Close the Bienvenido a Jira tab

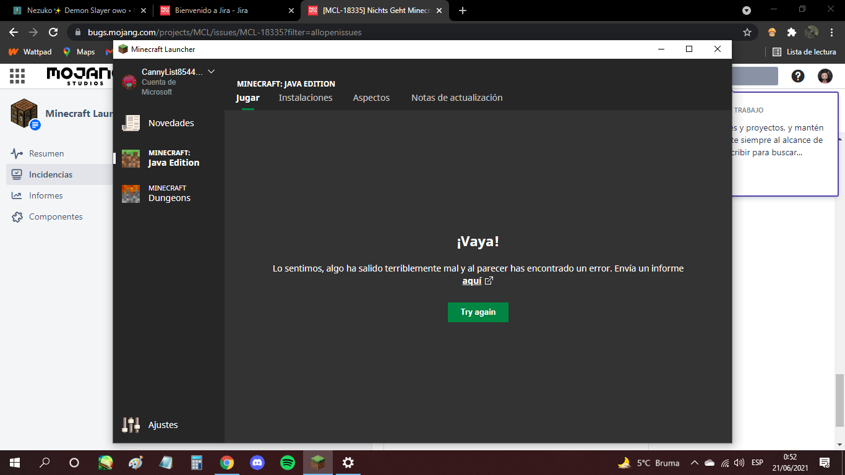(x=291, y=11)
